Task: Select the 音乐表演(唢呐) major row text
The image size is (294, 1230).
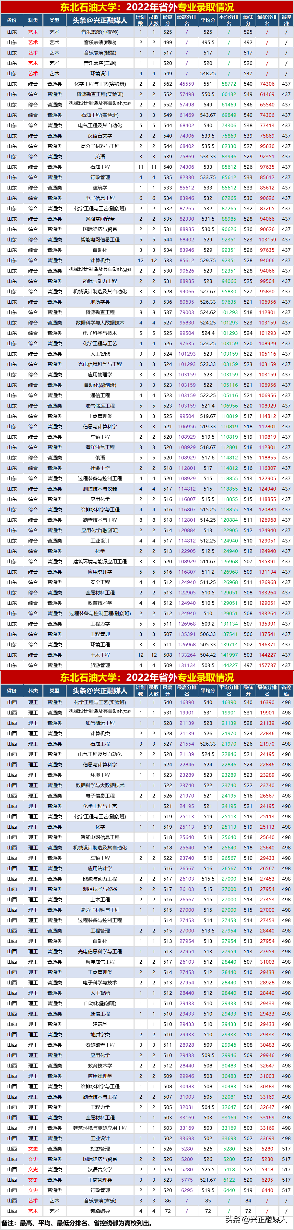Action: 100,43
